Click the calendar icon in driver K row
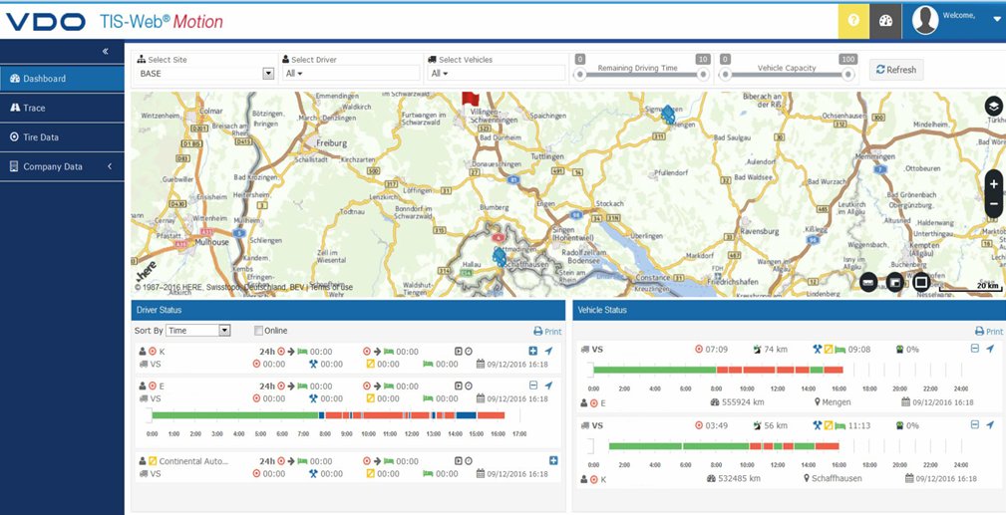The width and height of the screenshot is (1006, 515). pyautogui.click(x=481, y=365)
